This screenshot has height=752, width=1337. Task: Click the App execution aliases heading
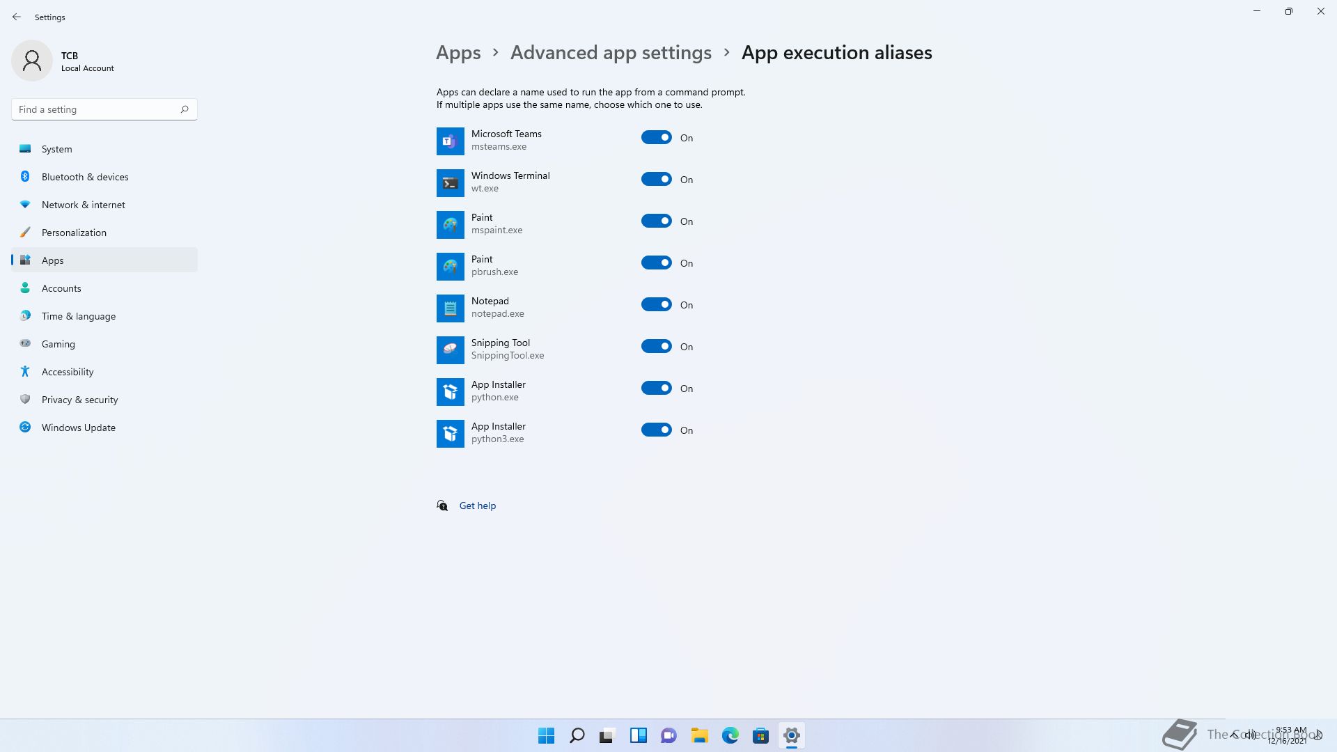coord(836,53)
